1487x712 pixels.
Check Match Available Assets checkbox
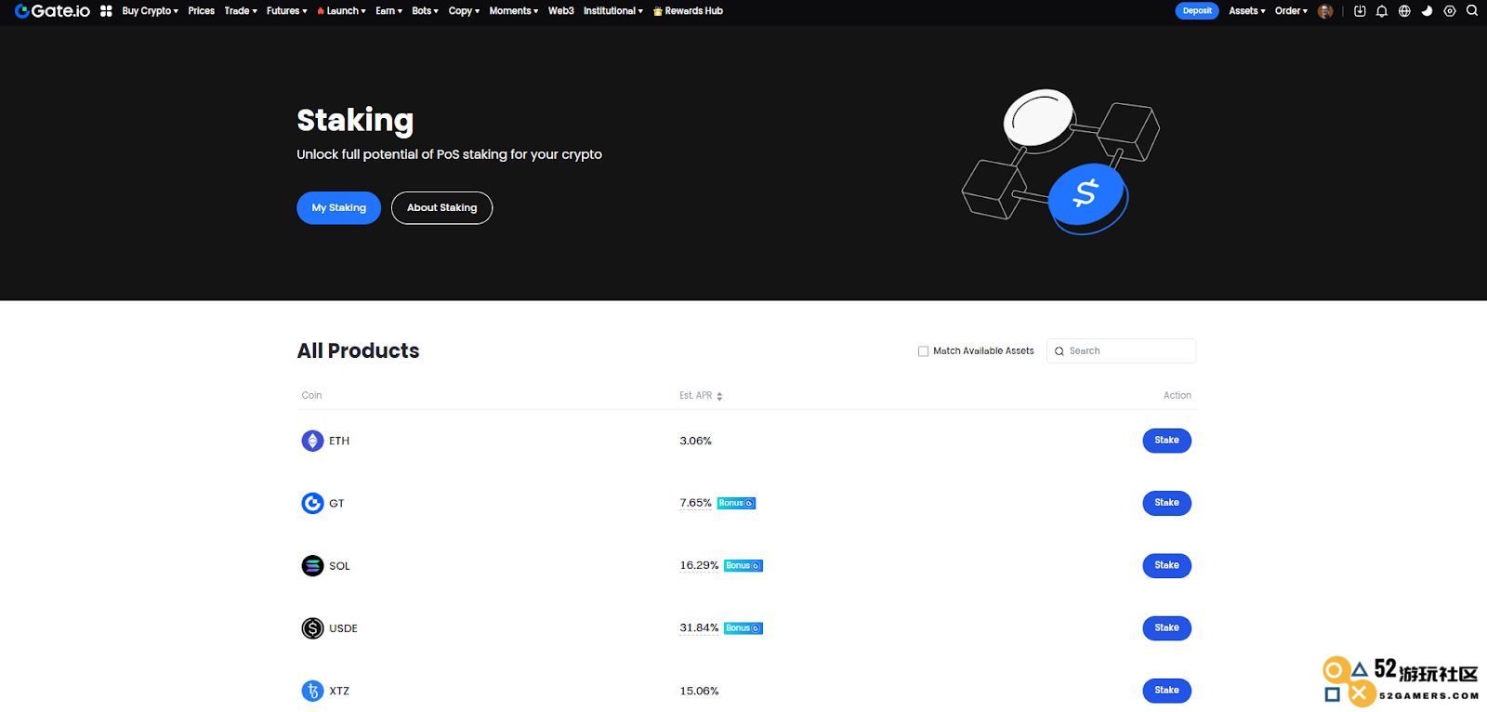(x=923, y=351)
